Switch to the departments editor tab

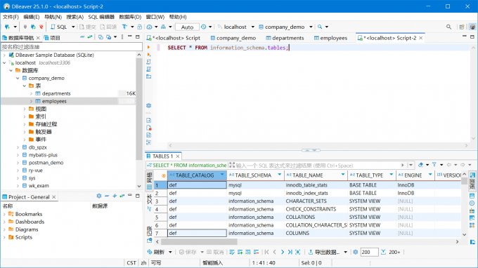[285, 38]
